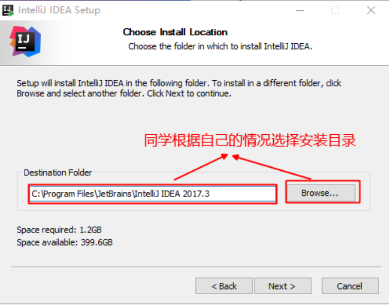Open the Browse... folder chooser
This screenshot has height=305, width=389.
click(321, 193)
